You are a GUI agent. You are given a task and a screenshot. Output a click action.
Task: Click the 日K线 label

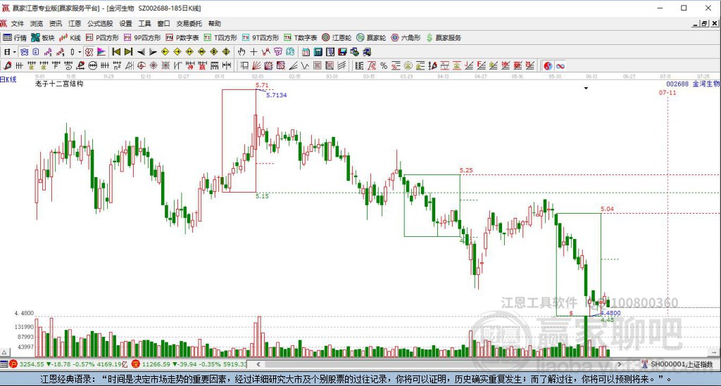click(8, 79)
